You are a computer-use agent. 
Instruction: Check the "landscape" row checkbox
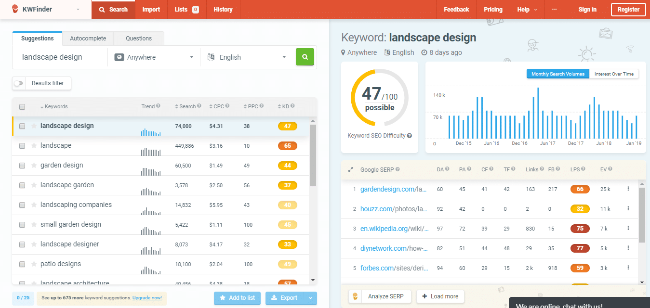pos(22,146)
